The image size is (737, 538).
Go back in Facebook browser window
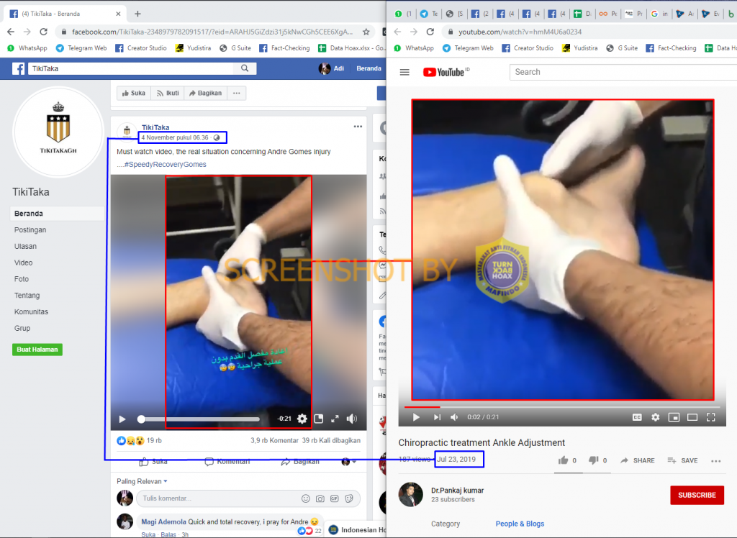(11, 32)
